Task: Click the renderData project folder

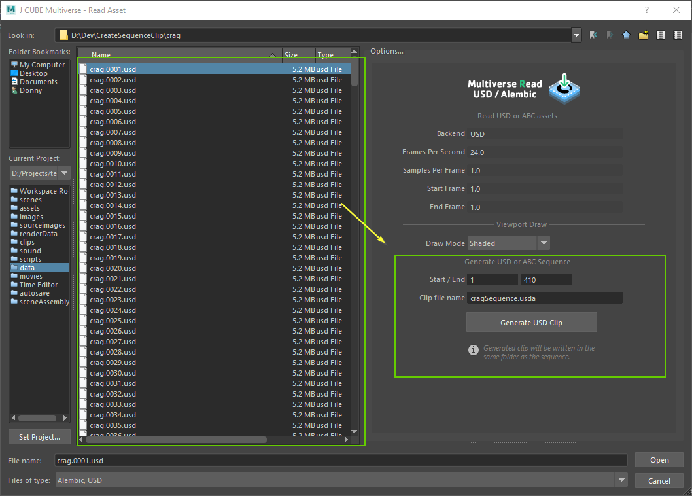Action: point(40,234)
